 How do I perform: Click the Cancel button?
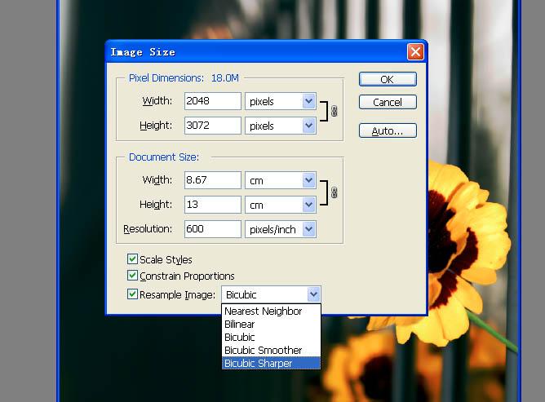pyautogui.click(x=388, y=102)
